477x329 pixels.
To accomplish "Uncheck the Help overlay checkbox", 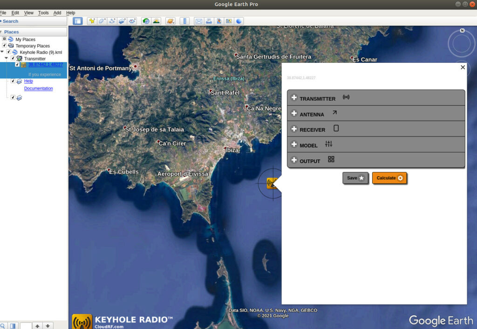I will pos(13,81).
